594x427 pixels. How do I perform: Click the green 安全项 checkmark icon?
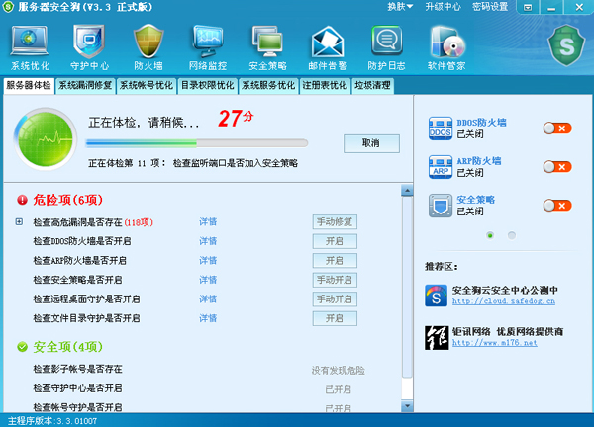23,346
